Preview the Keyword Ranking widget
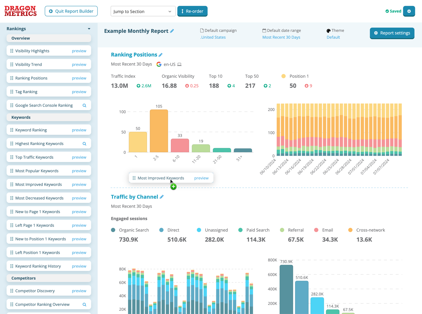This screenshot has height=314, width=422. [79, 130]
